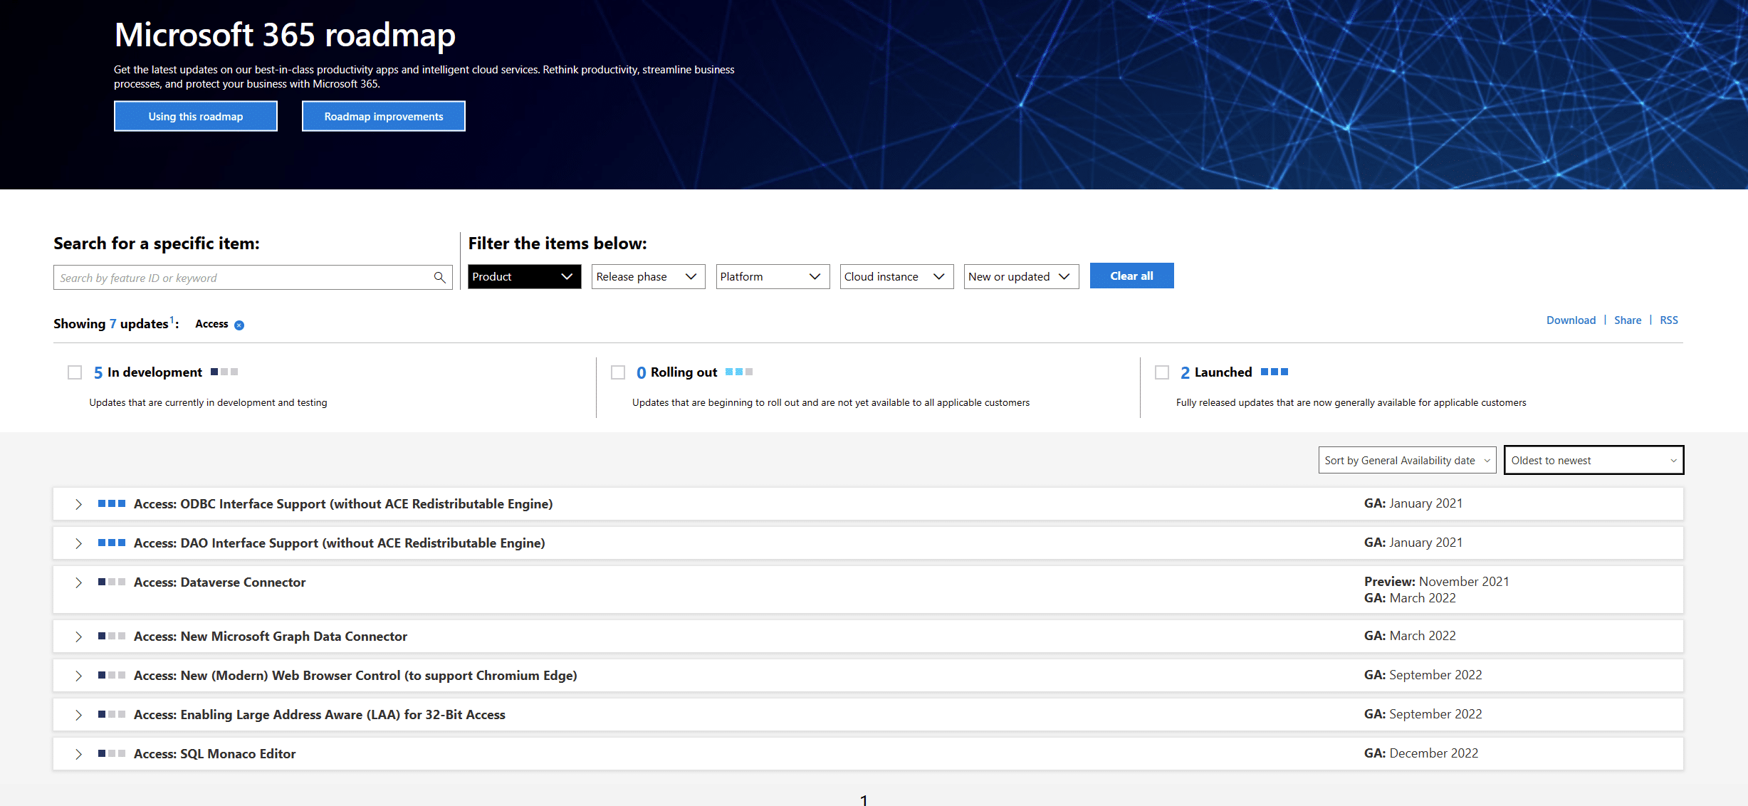Click the Share link
The height and width of the screenshot is (806, 1748).
1628,320
